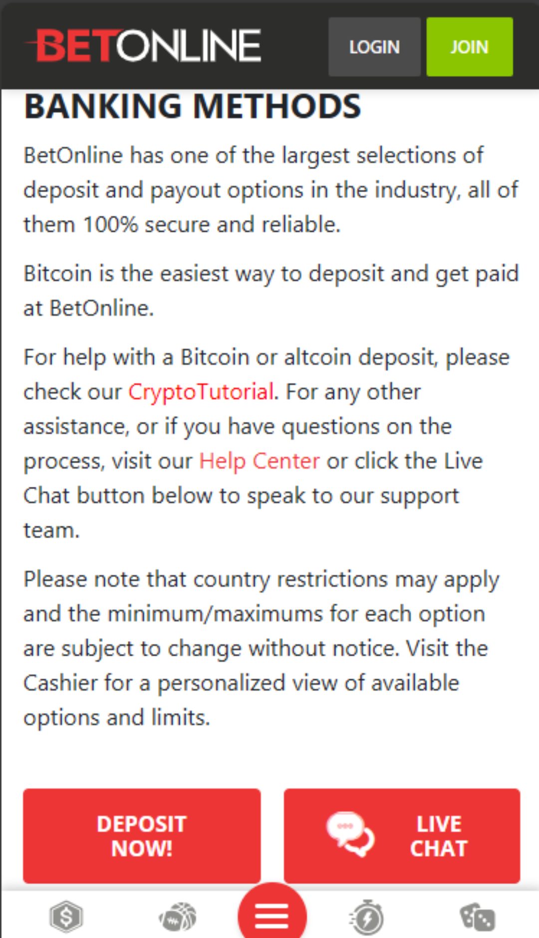
Task: Click the DEPOSIT NOW! button
Action: 142,836
